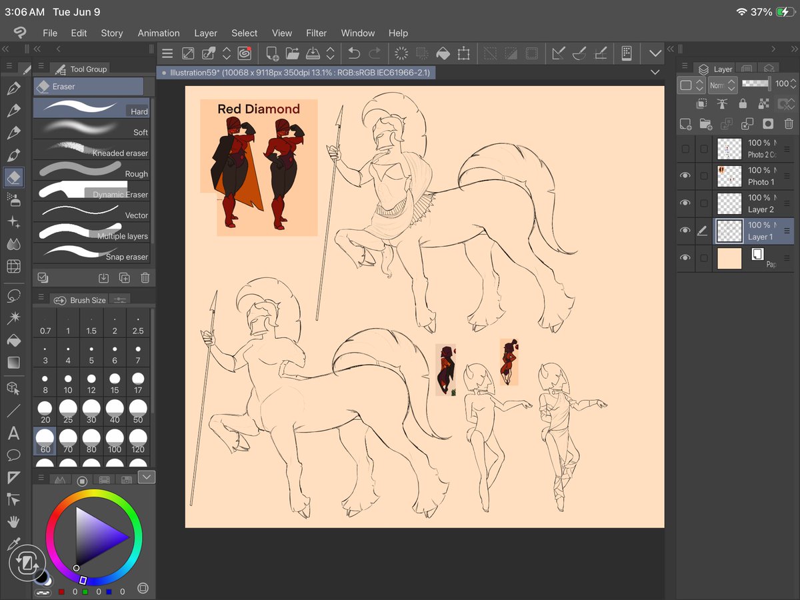800x600 pixels.
Task: Open the Edit menu
Action: click(79, 33)
